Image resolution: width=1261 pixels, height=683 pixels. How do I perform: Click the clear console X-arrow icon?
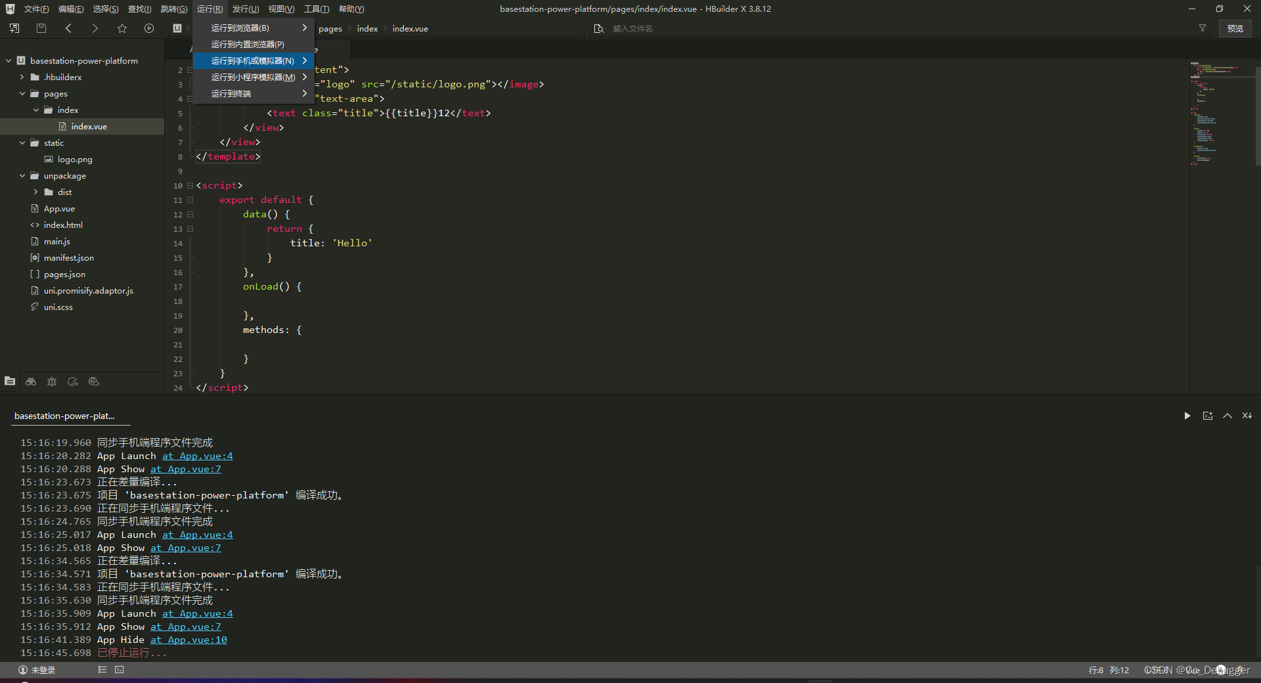pyautogui.click(x=1247, y=416)
